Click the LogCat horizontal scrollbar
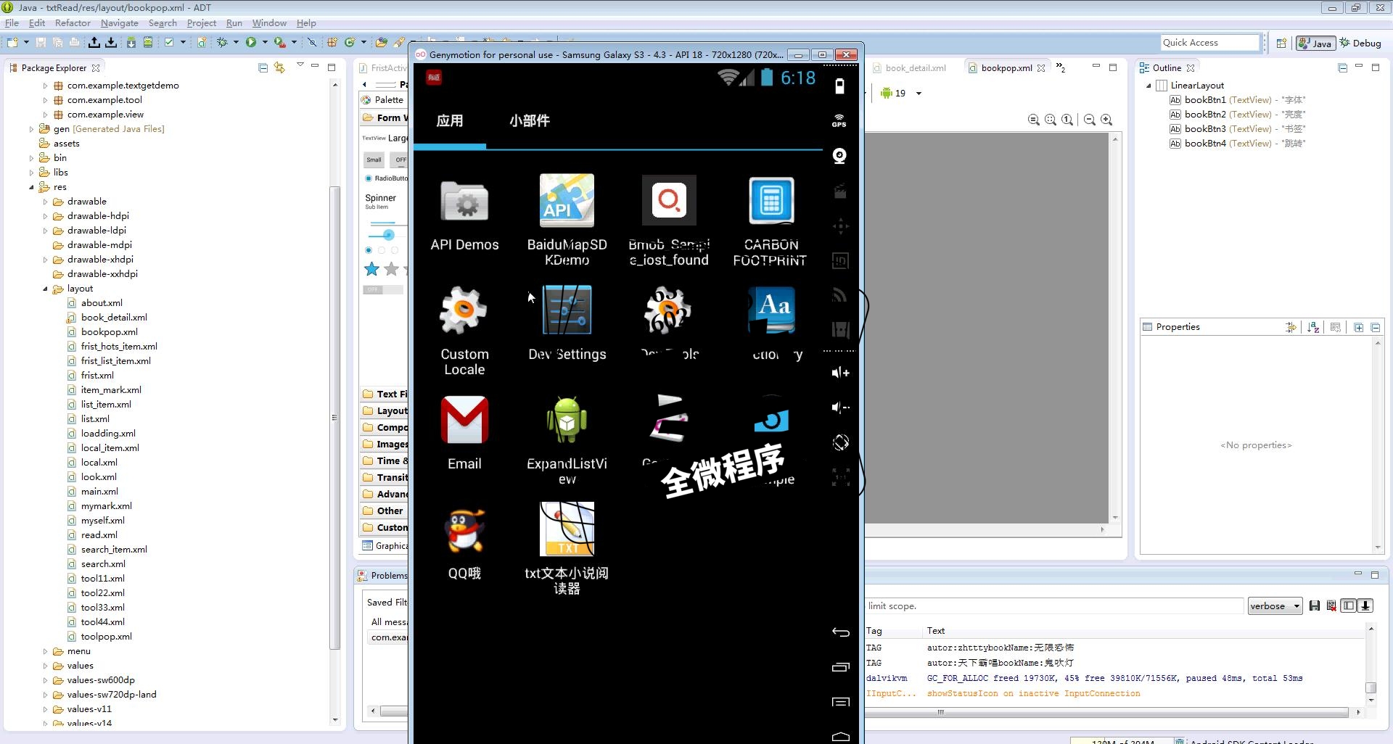Viewport: 1393px width, 744px height. point(1108,712)
